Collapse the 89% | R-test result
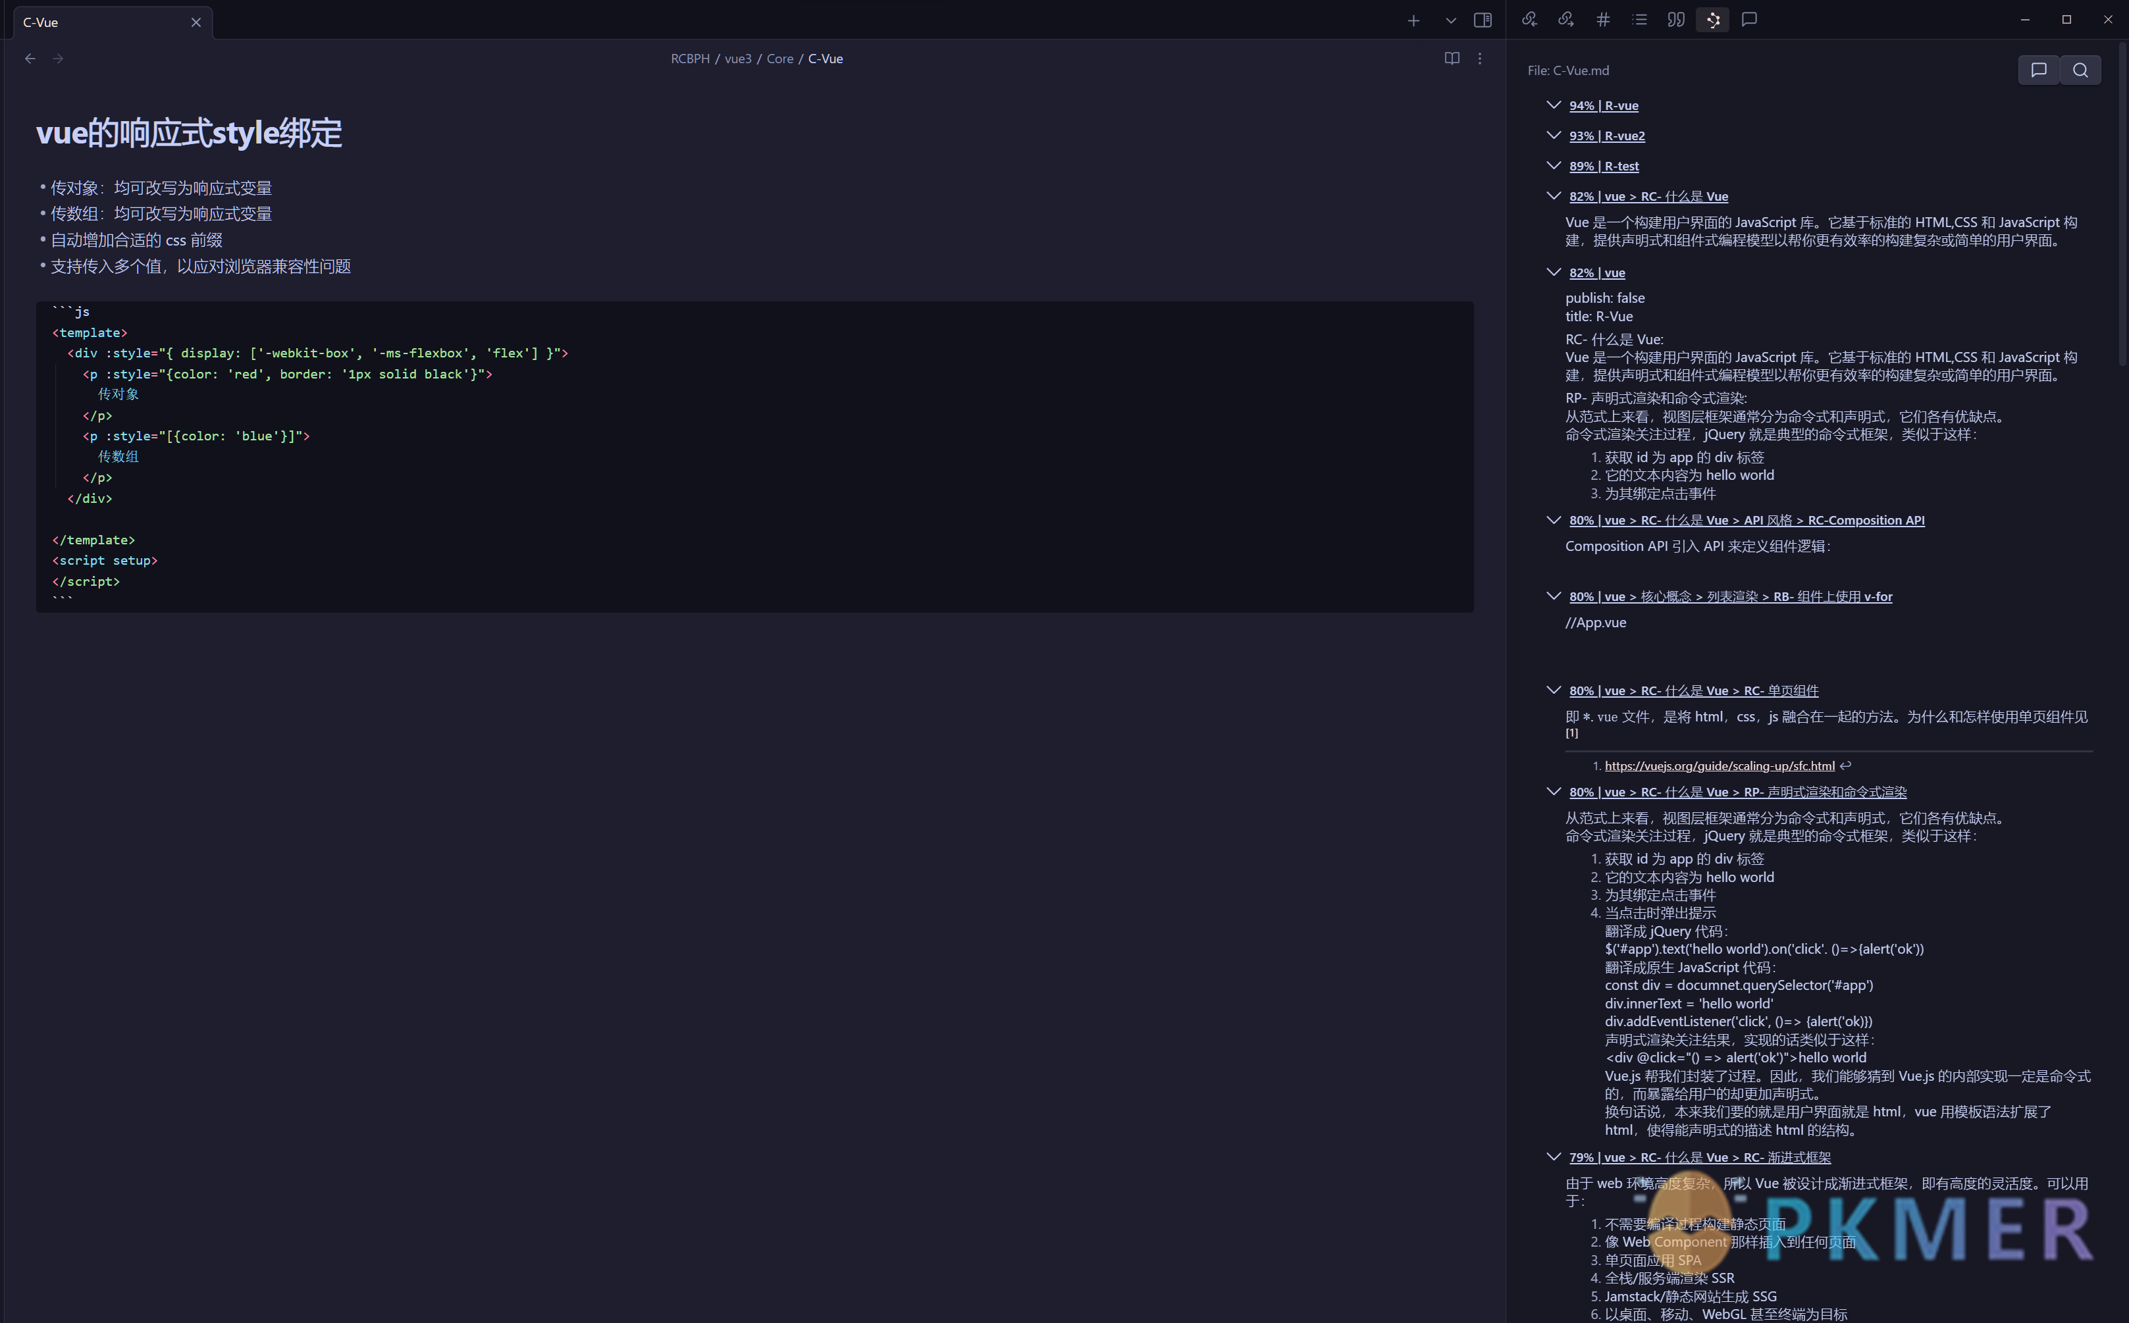 click(x=1553, y=165)
